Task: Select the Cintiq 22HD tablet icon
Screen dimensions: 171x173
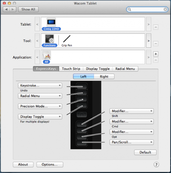Action: pos(52,23)
